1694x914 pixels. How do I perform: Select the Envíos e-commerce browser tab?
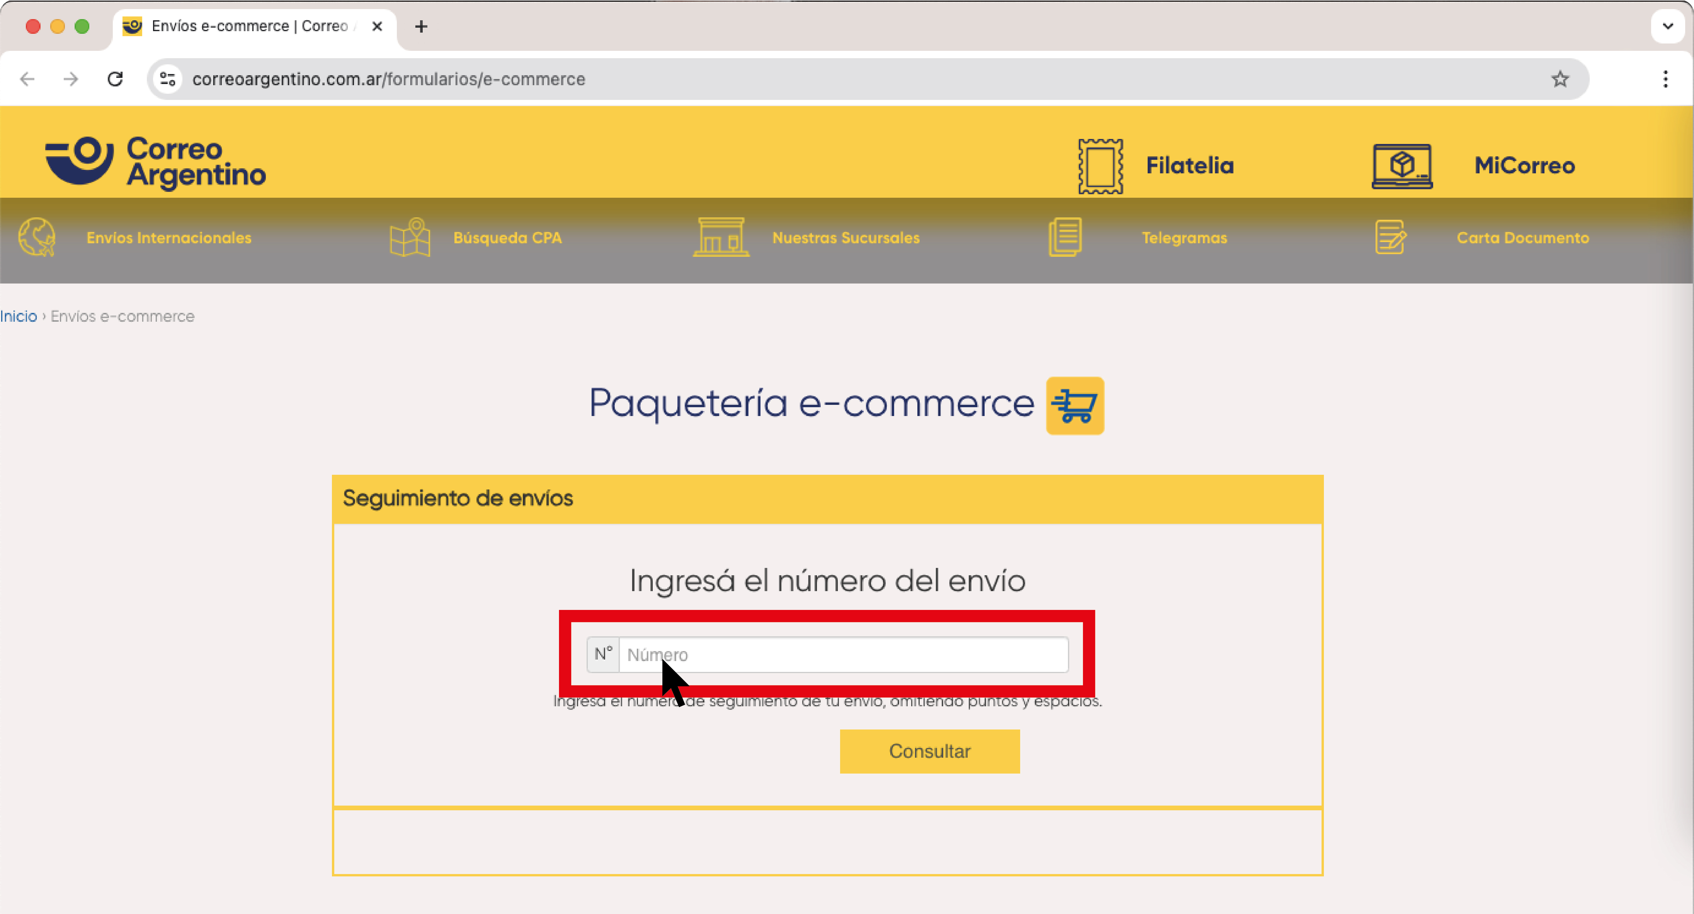[x=254, y=28]
